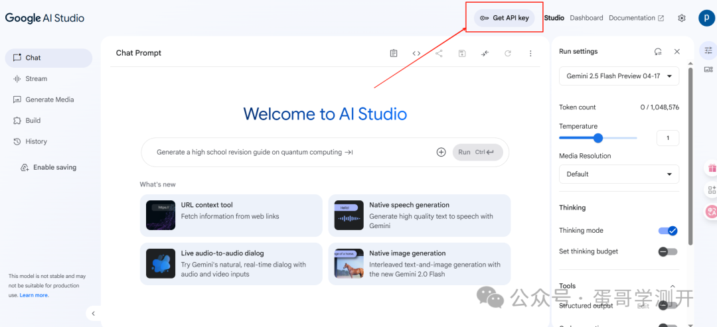Click the Chat Prompt title
The image size is (717, 327).
point(139,53)
